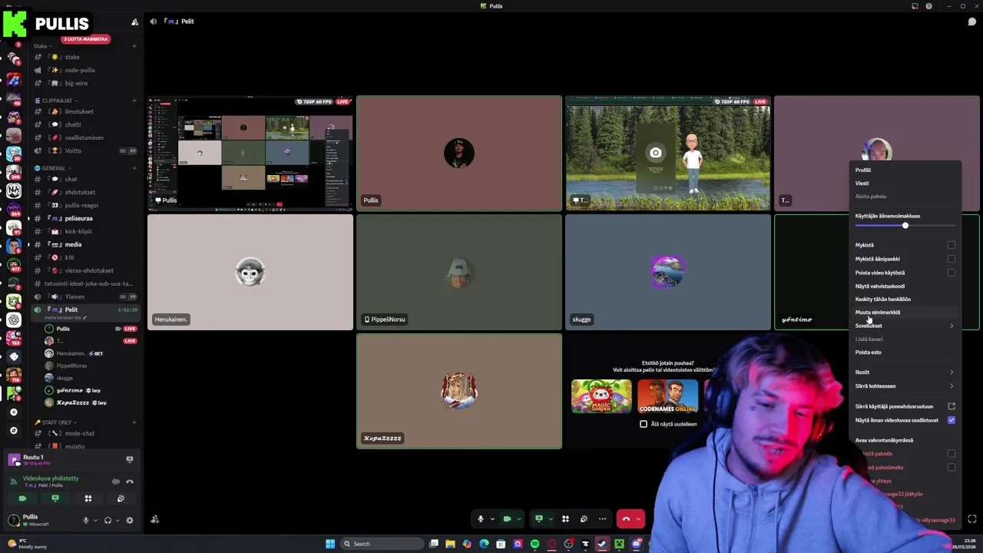Select Henukainen's video tile
The width and height of the screenshot is (983, 553).
coord(250,272)
